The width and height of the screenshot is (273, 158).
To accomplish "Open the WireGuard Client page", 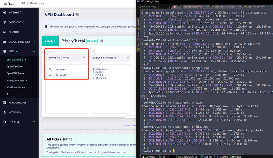I will pos(15,80).
